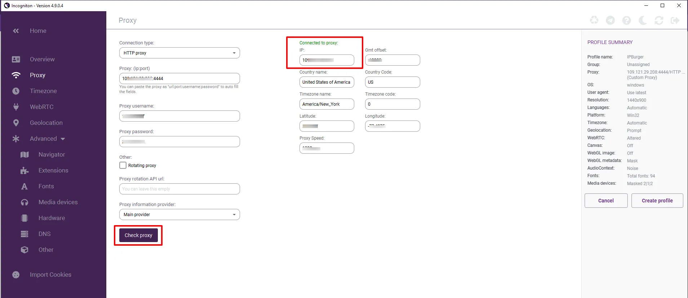
Task: Select the Proxy wifi icon in sidebar
Action: coord(16,75)
